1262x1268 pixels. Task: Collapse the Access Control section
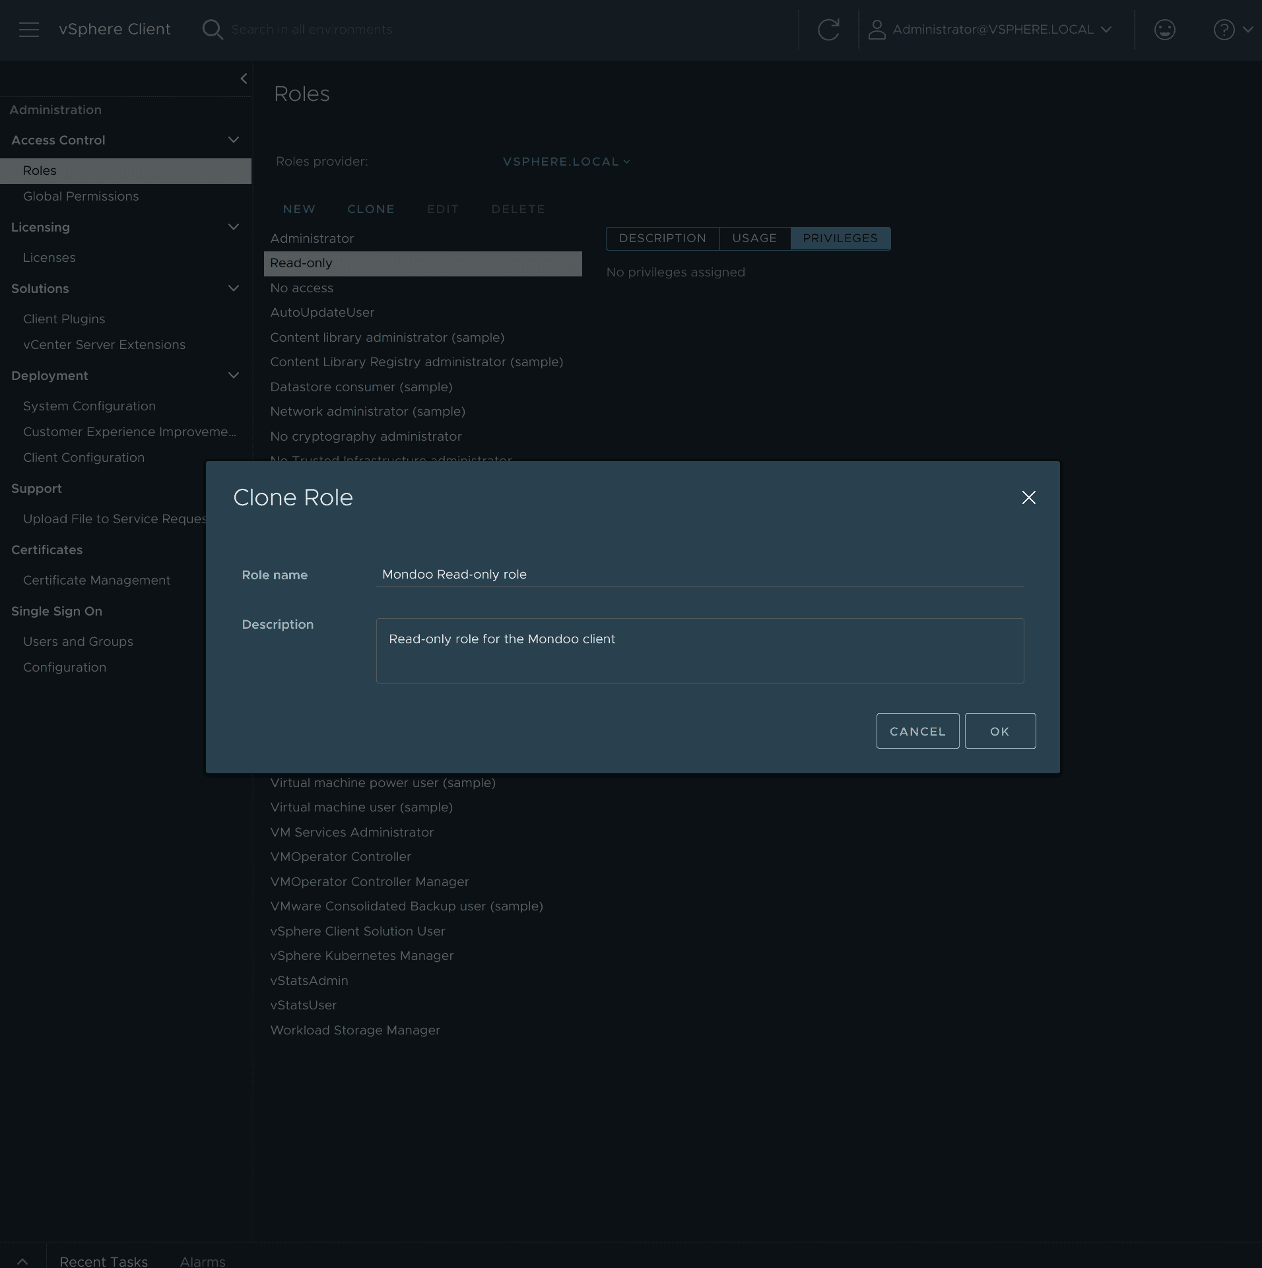[233, 140]
